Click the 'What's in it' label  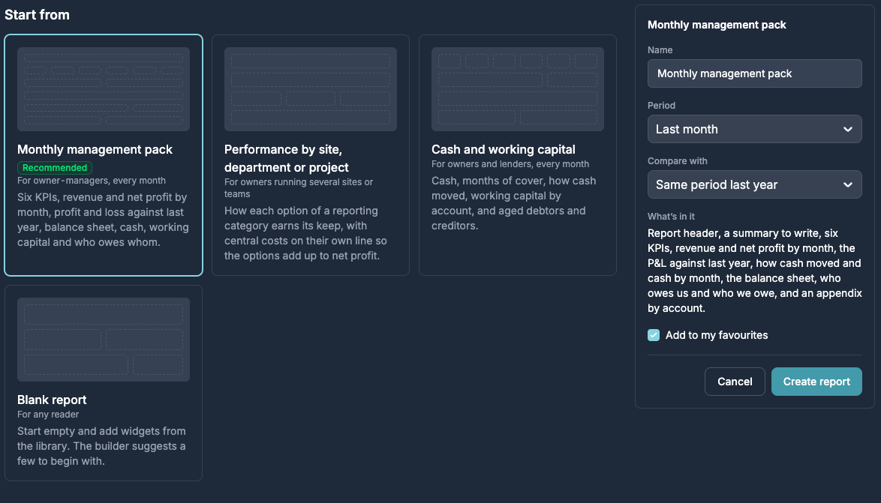pos(671,216)
